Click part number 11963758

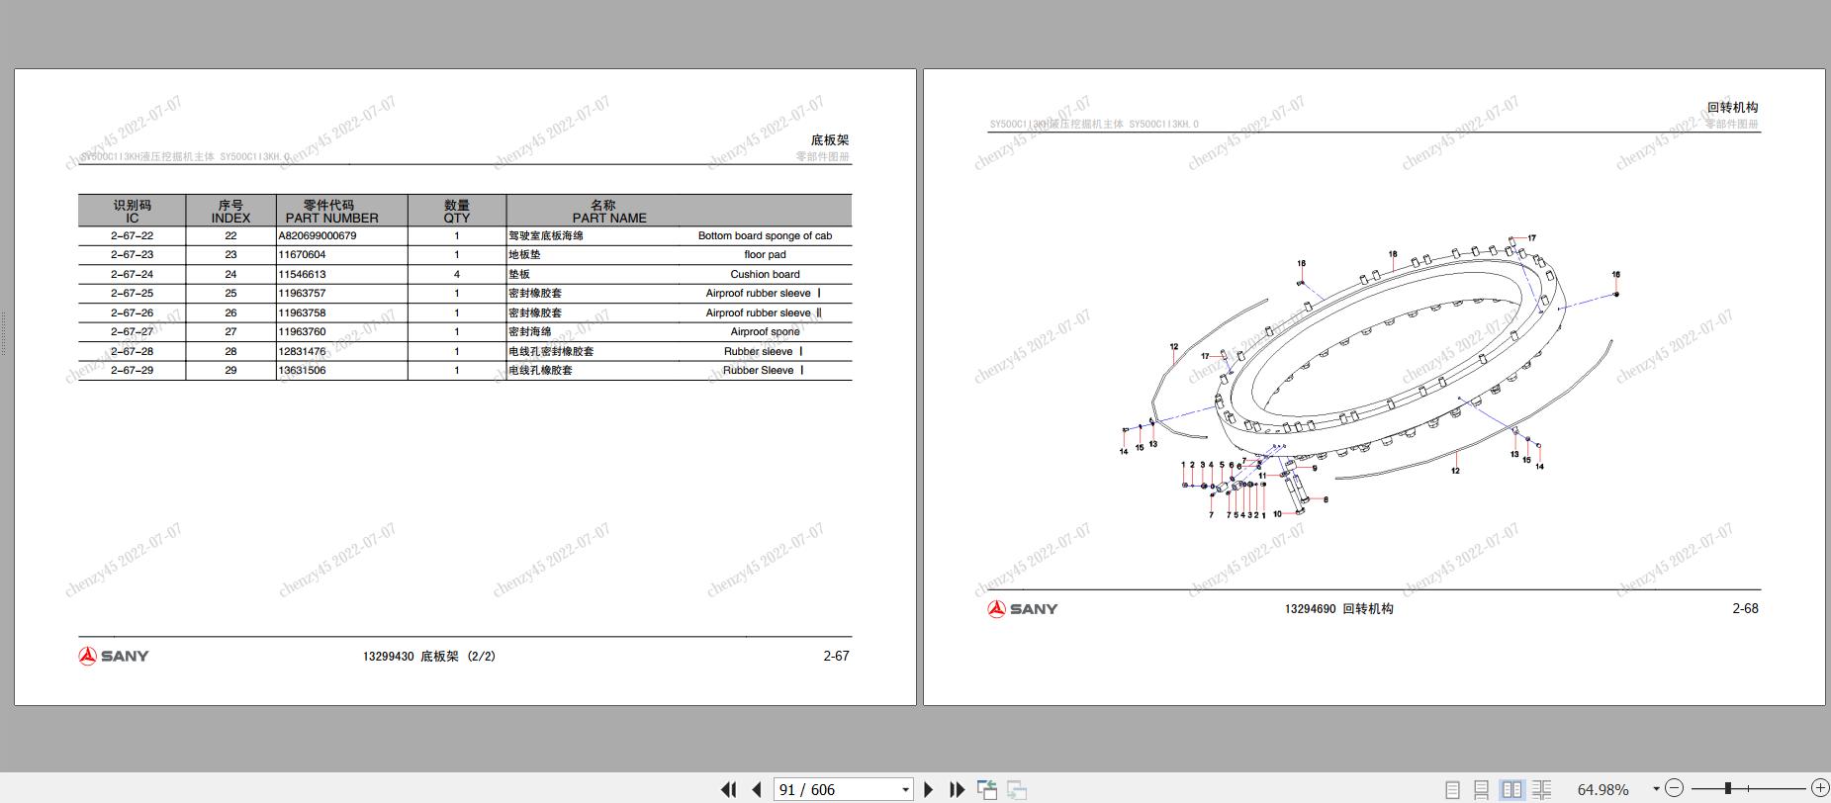click(302, 312)
